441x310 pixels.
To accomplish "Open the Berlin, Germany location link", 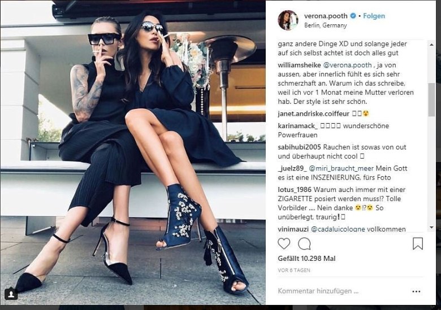I will coord(326,25).
